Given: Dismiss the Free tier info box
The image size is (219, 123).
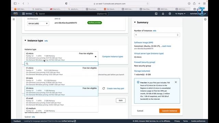Looking at the screenshot, I should point(176,82).
